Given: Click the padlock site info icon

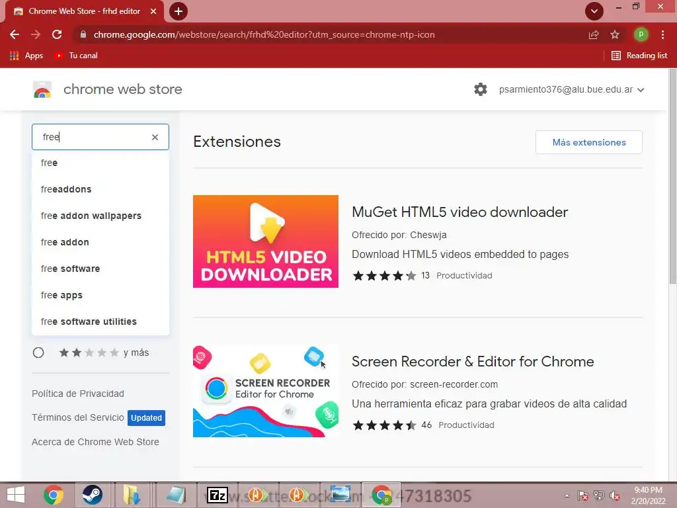Looking at the screenshot, I should click(x=83, y=34).
